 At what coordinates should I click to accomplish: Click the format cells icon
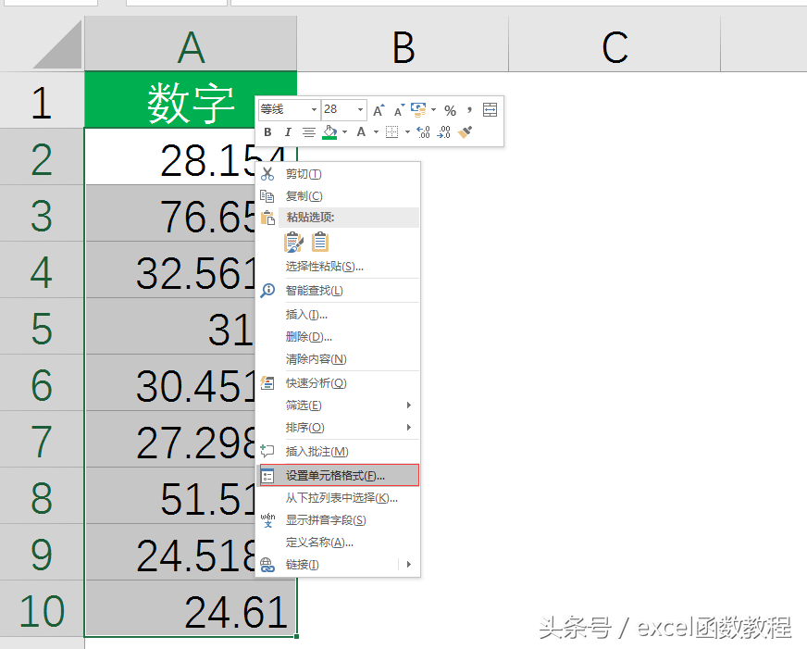pyautogui.click(x=267, y=476)
